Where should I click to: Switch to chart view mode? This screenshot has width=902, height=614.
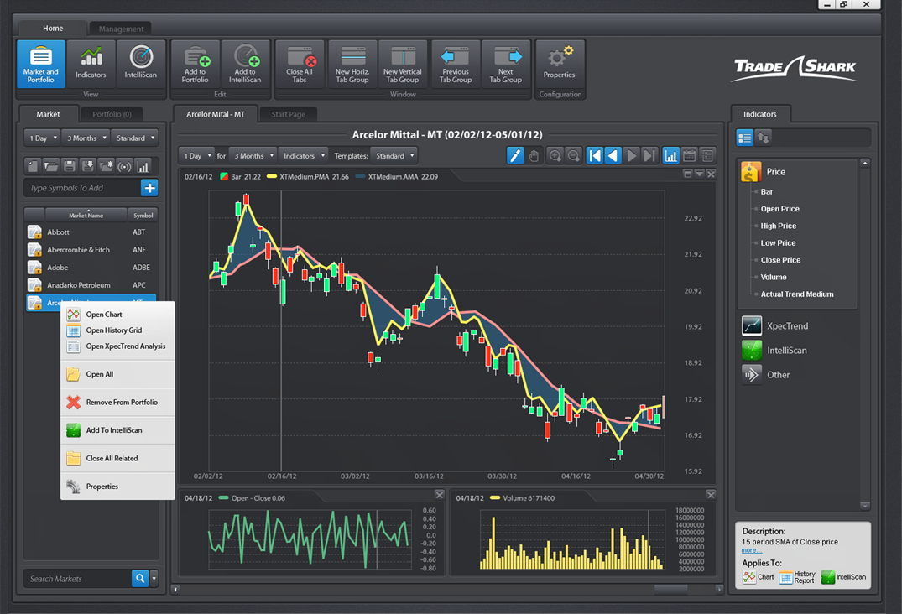[x=670, y=156]
